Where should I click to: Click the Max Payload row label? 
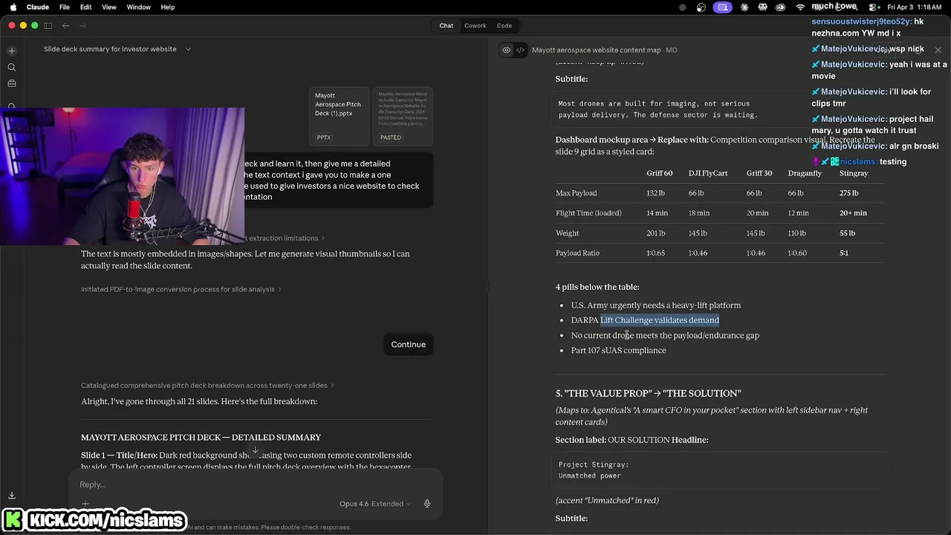577,193
